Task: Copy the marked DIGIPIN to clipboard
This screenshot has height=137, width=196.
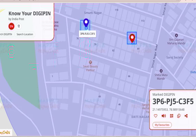Action: [x=179, y=116]
